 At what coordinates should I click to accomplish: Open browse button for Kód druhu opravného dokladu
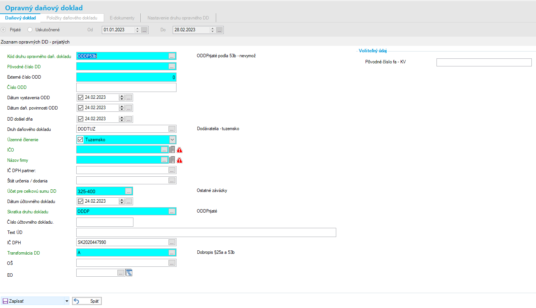pyautogui.click(x=172, y=56)
